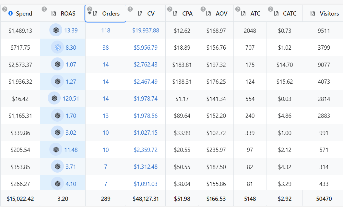Open conversion value $2,467.49 link
Screen dimensions: 343x207
pyautogui.click(x=146, y=82)
